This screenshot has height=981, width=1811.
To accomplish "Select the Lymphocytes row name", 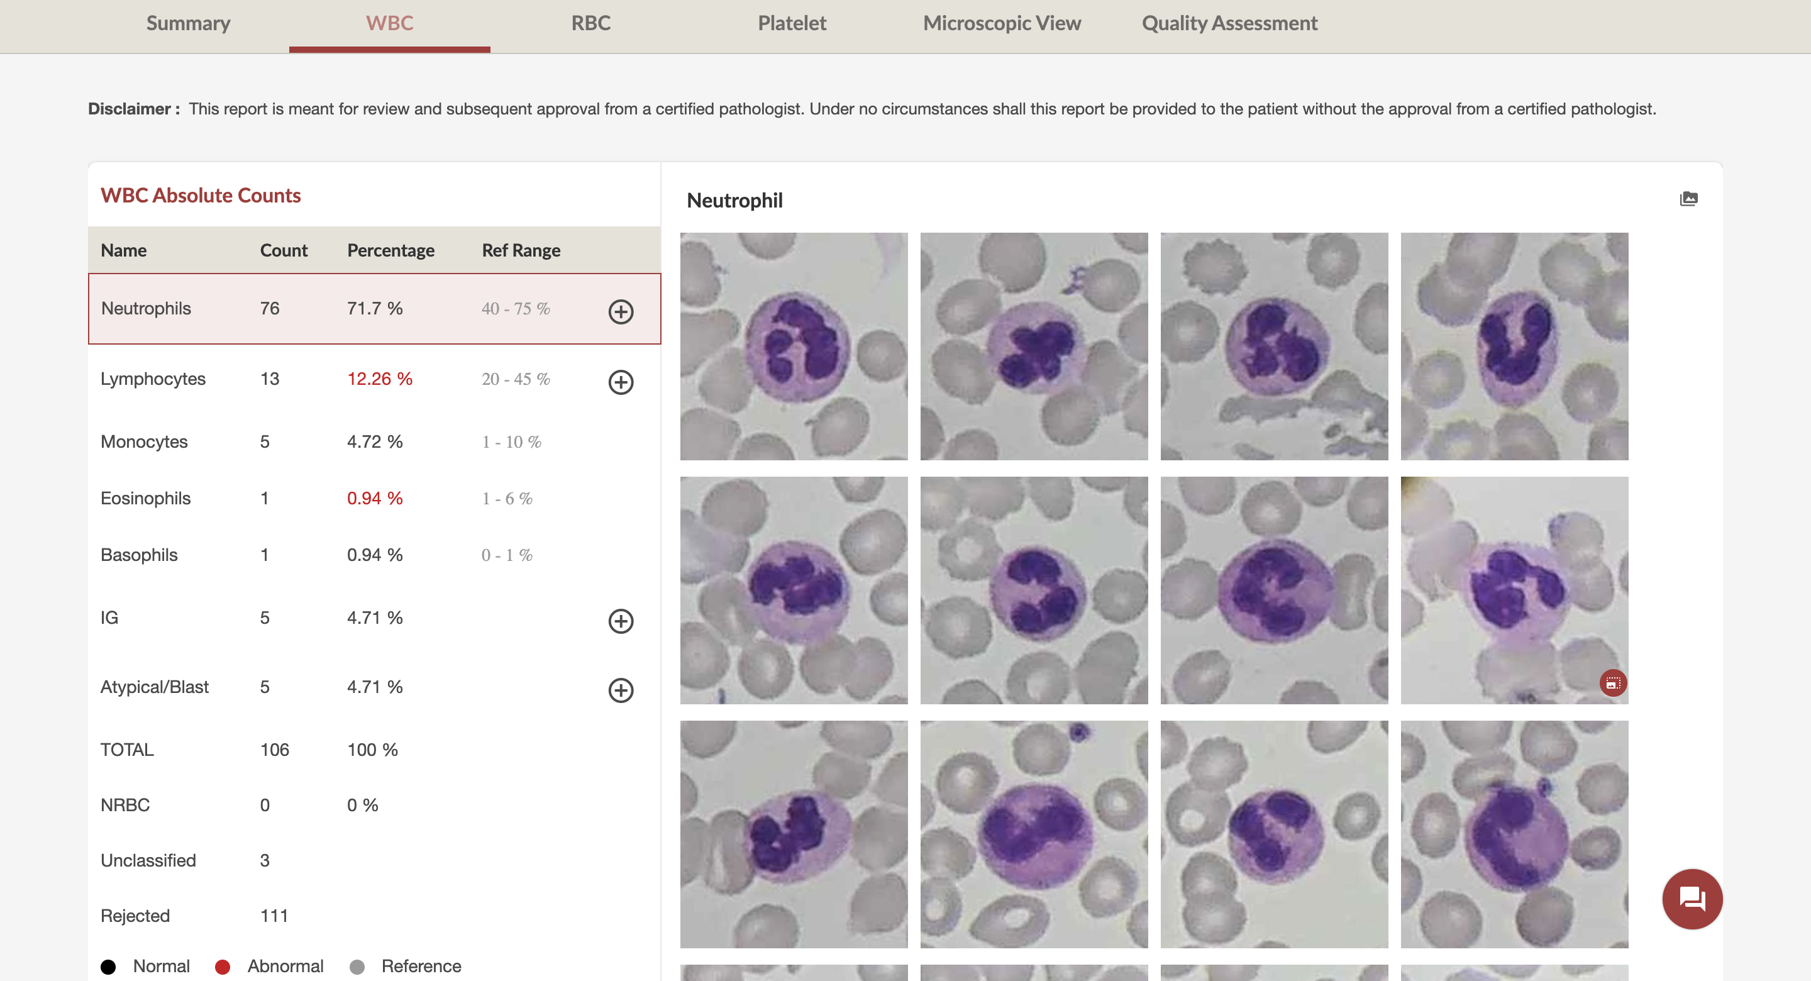I will point(153,379).
